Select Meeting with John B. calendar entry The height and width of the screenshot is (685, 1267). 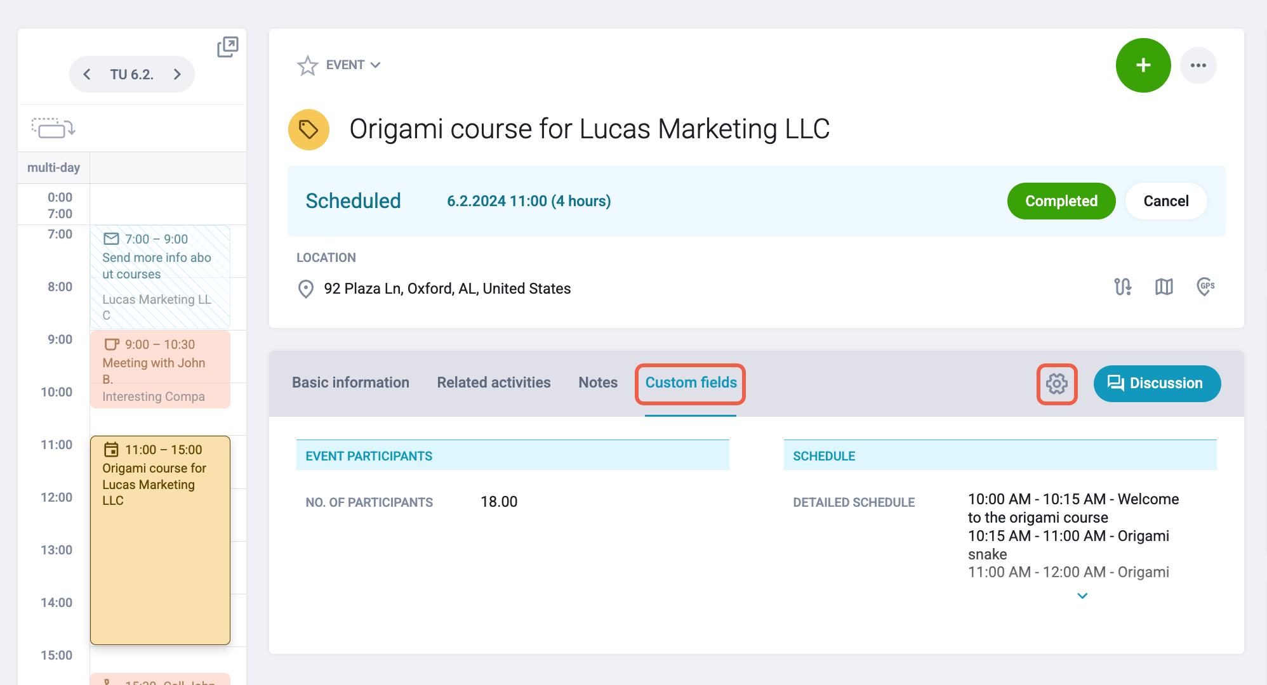[160, 370]
